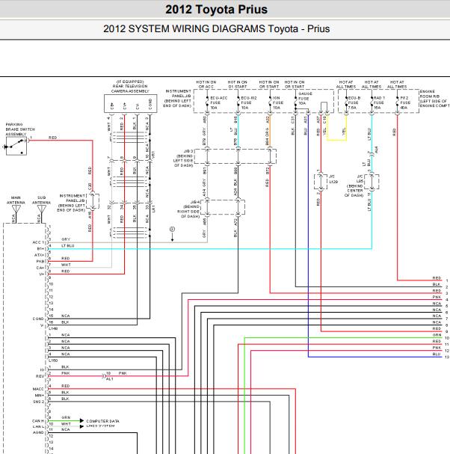Click the REV pin label
450x454 pixels.
[x=40, y=376]
